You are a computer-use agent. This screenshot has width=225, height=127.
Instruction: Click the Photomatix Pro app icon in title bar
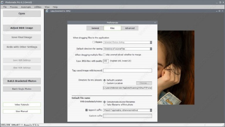pos(2,2)
